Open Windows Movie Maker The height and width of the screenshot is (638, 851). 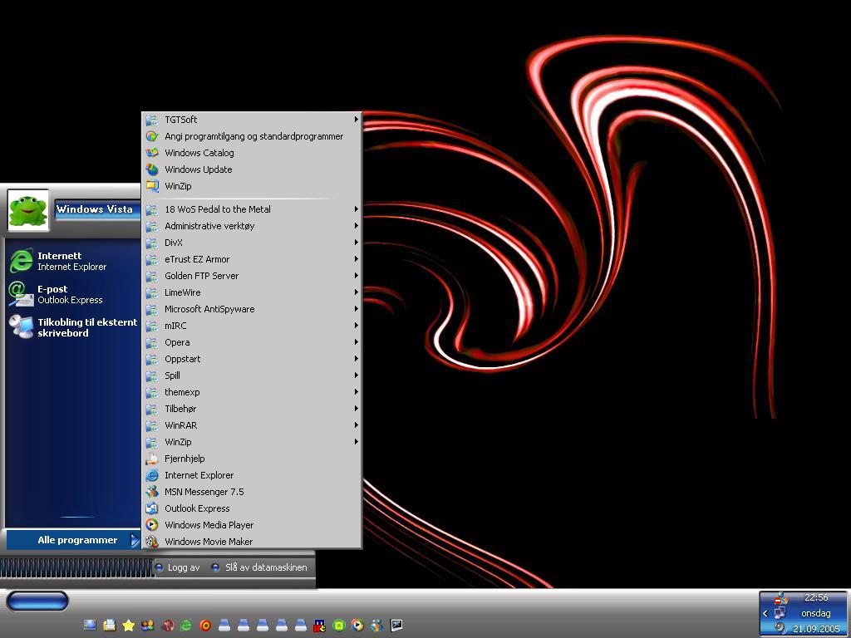251,542
